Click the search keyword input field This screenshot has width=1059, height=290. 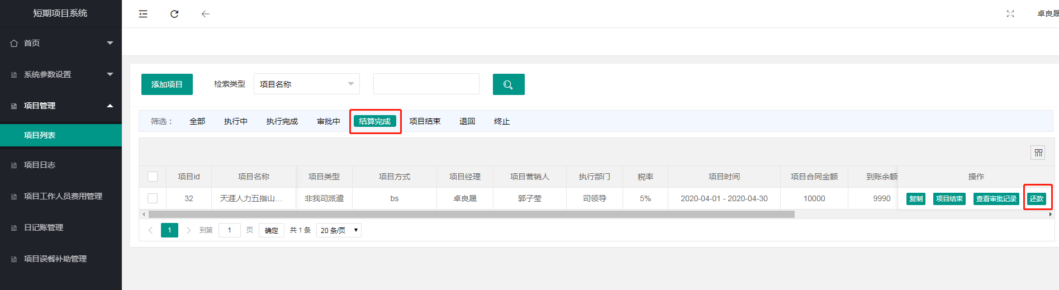426,84
